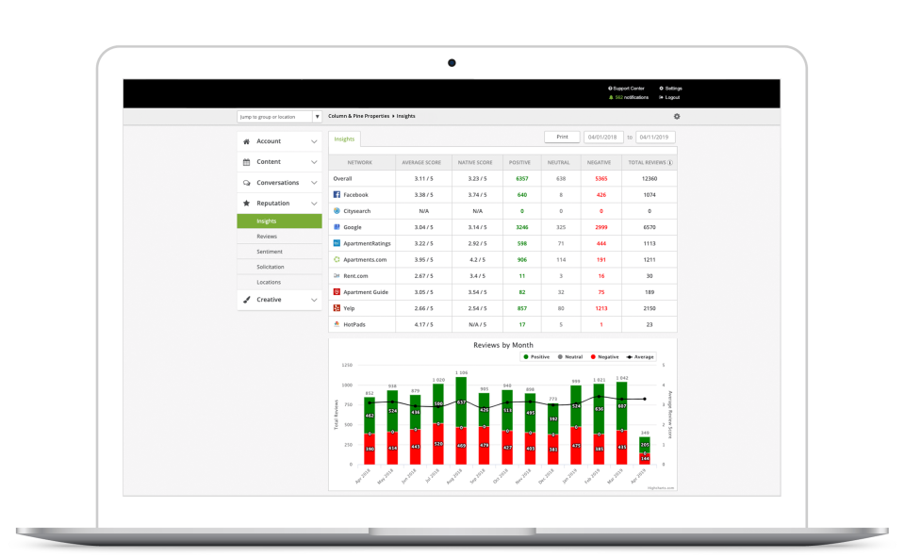
Task: Expand the Creative menu chevron
Action: pyautogui.click(x=314, y=300)
